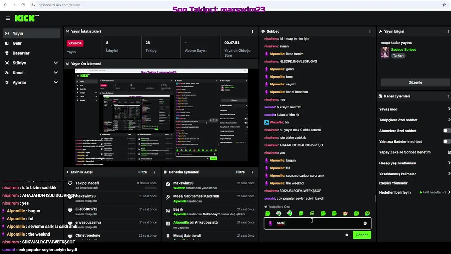Open Filtre in Denetim Eylemleri panel
Viewport: 451px width, 254px height.
click(x=240, y=172)
